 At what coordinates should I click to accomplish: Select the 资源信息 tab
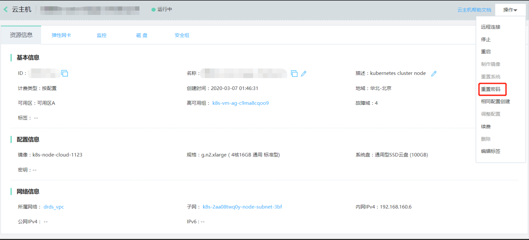click(21, 35)
